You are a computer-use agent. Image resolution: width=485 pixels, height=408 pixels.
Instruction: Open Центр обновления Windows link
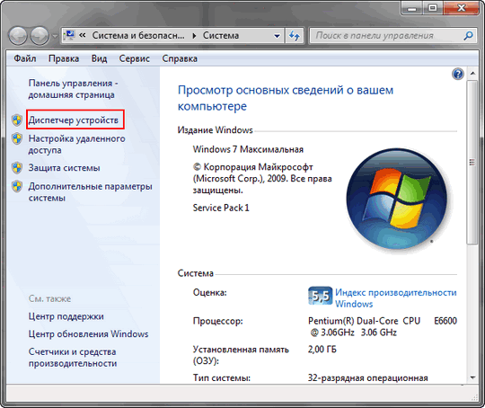pyautogui.click(x=88, y=334)
